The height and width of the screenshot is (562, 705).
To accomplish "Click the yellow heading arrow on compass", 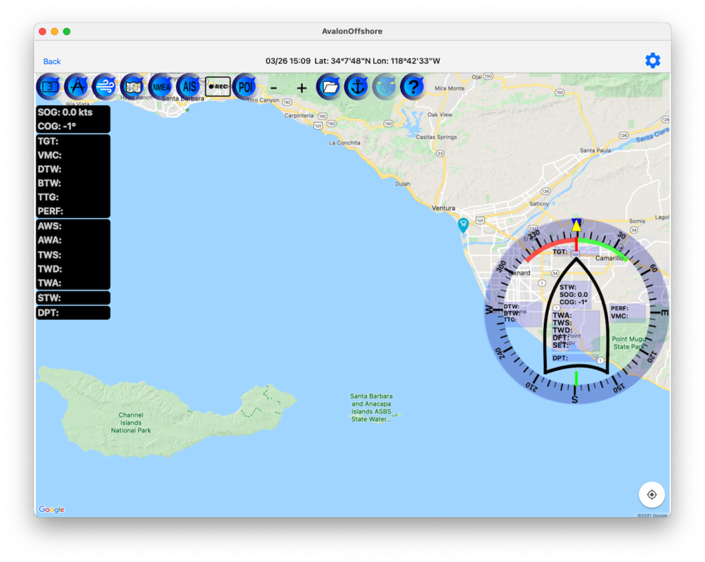I will point(576,225).
